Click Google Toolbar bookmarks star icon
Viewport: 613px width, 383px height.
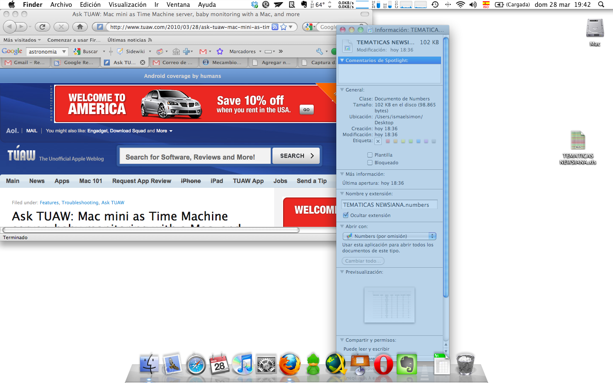pyautogui.click(x=220, y=51)
